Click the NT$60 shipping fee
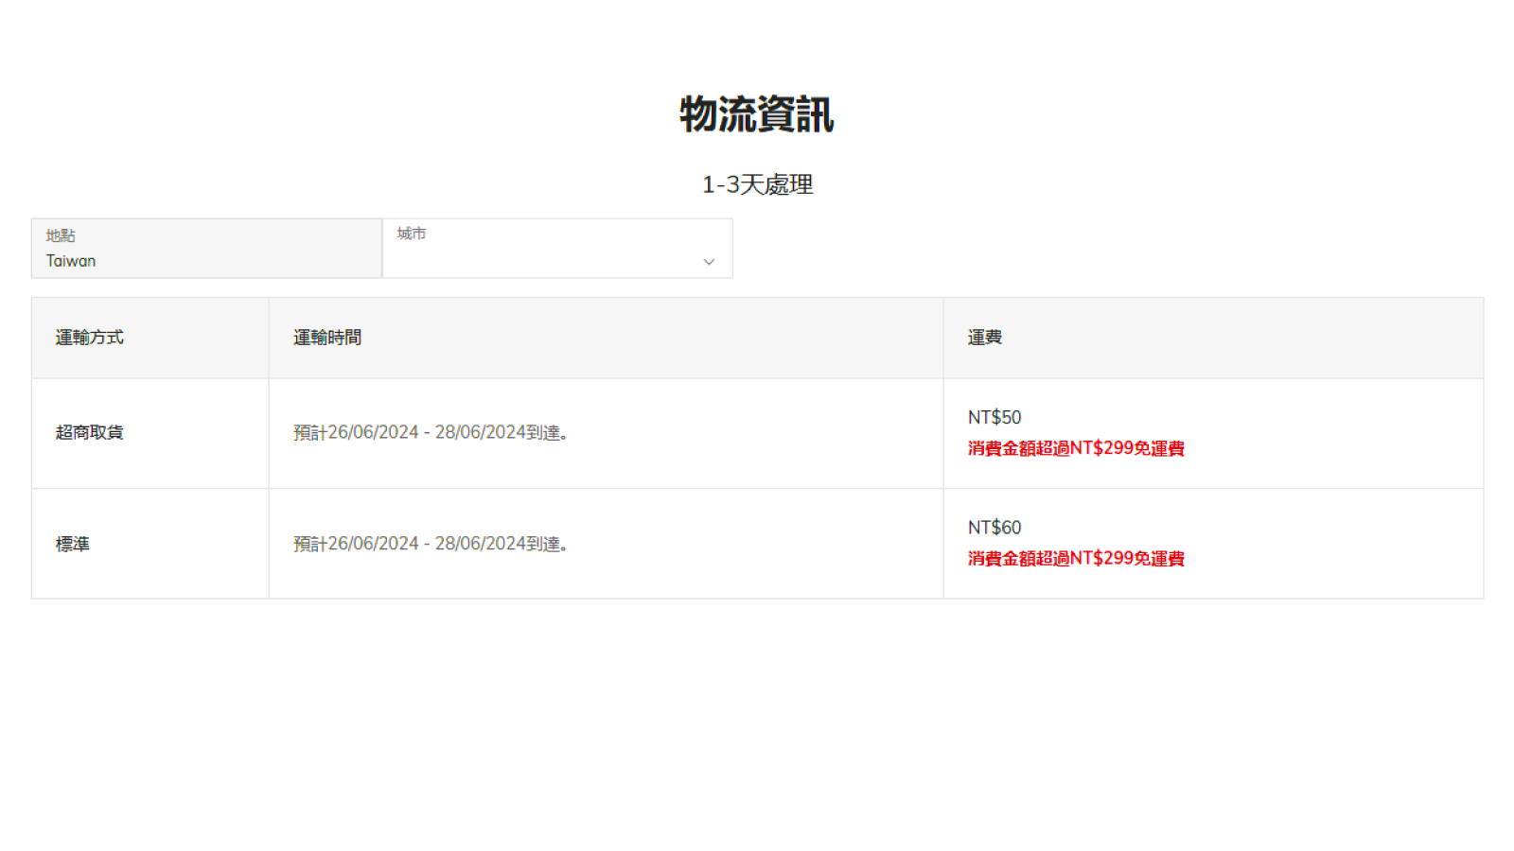 pyautogui.click(x=995, y=528)
